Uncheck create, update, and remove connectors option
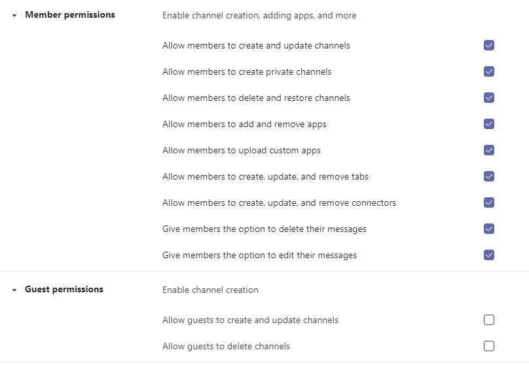 pos(489,202)
